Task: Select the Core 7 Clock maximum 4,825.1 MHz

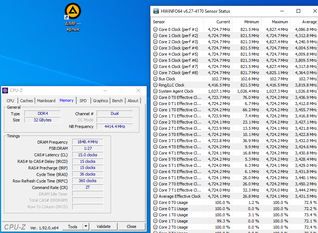Action: coord(277,73)
